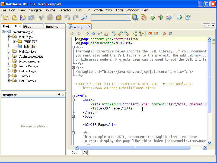217x163 pixels.
Task: Toggle the editor Toggle Bookmark icon
Action: click(114, 33)
